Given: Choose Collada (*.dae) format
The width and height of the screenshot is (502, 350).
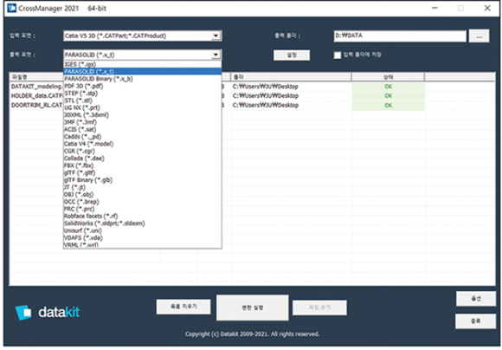Looking at the screenshot, I should (143, 158).
